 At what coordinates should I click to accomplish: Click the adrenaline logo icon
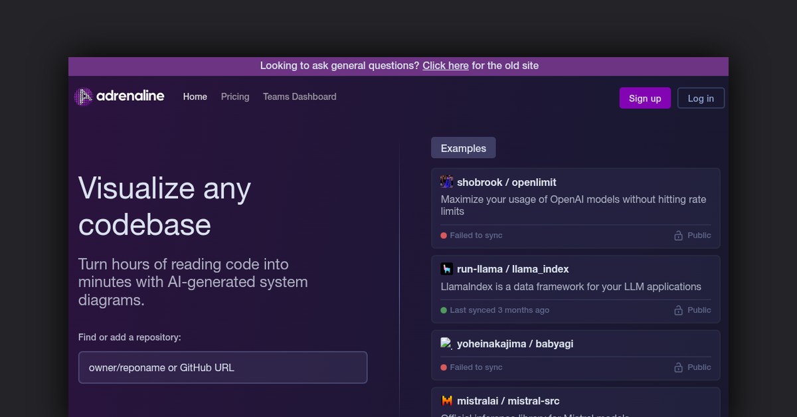[x=83, y=97]
